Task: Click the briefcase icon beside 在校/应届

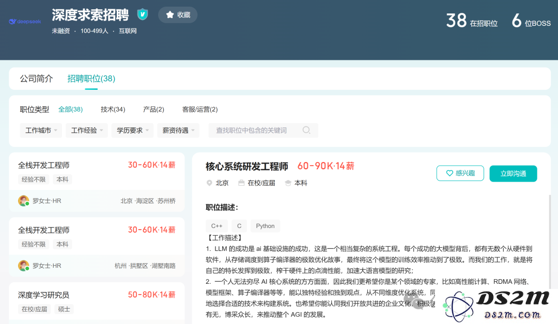Action: (241, 183)
